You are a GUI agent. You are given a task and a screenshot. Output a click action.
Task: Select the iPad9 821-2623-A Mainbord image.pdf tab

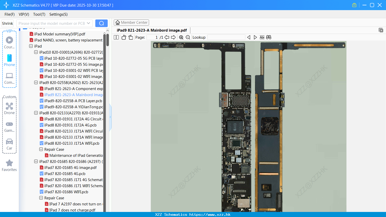pyautogui.click(x=152, y=30)
